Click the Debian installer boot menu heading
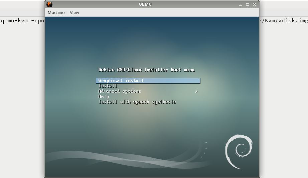This screenshot has height=178, width=308. point(147,70)
